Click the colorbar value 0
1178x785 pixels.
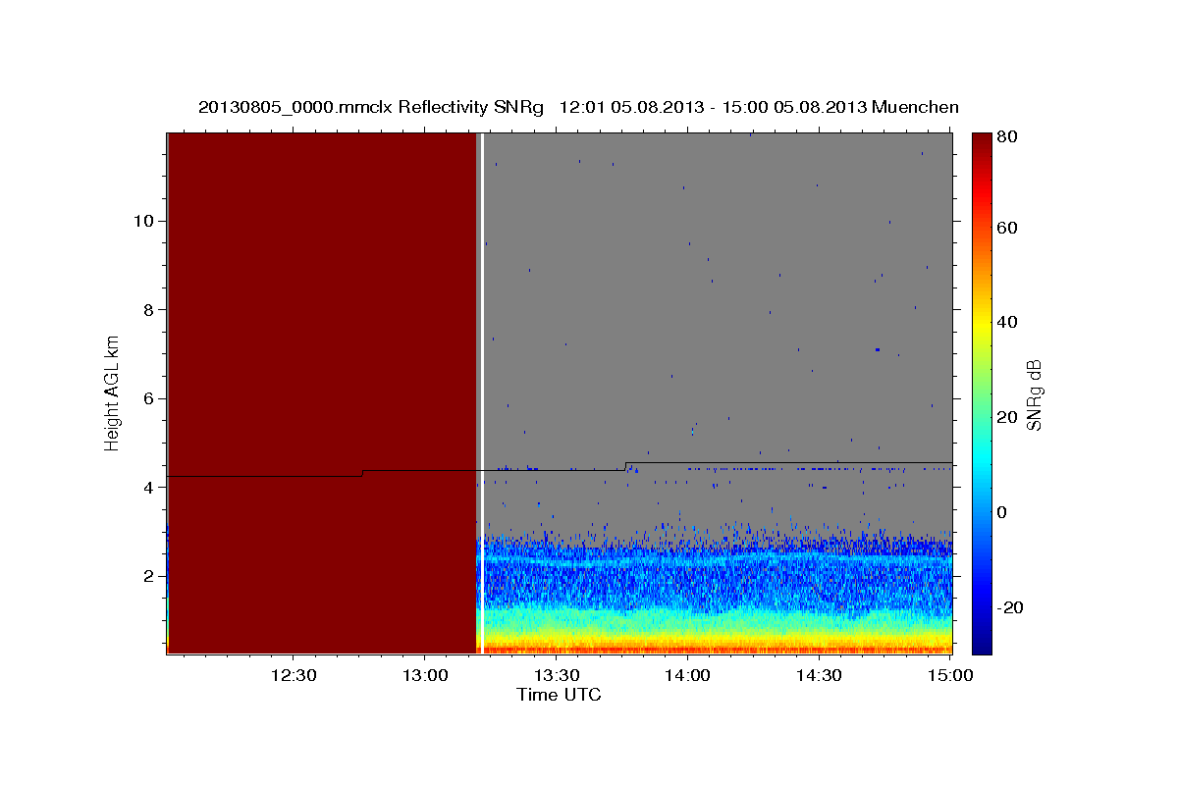[1002, 512]
